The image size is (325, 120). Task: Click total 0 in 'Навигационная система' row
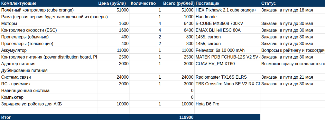click(x=178, y=91)
